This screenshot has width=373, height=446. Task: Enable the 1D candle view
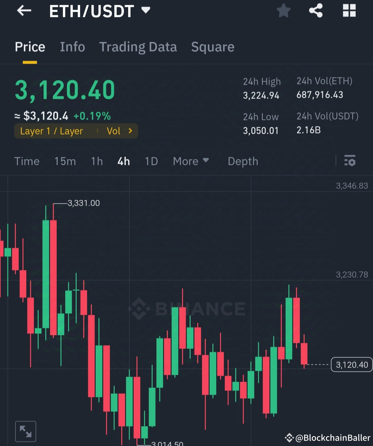(151, 161)
